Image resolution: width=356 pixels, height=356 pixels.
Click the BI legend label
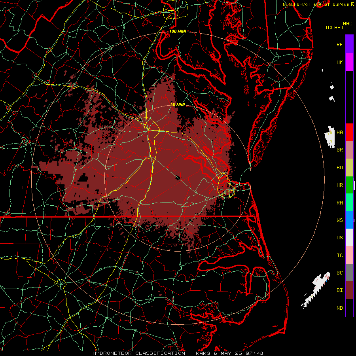pyautogui.click(x=339, y=290)
